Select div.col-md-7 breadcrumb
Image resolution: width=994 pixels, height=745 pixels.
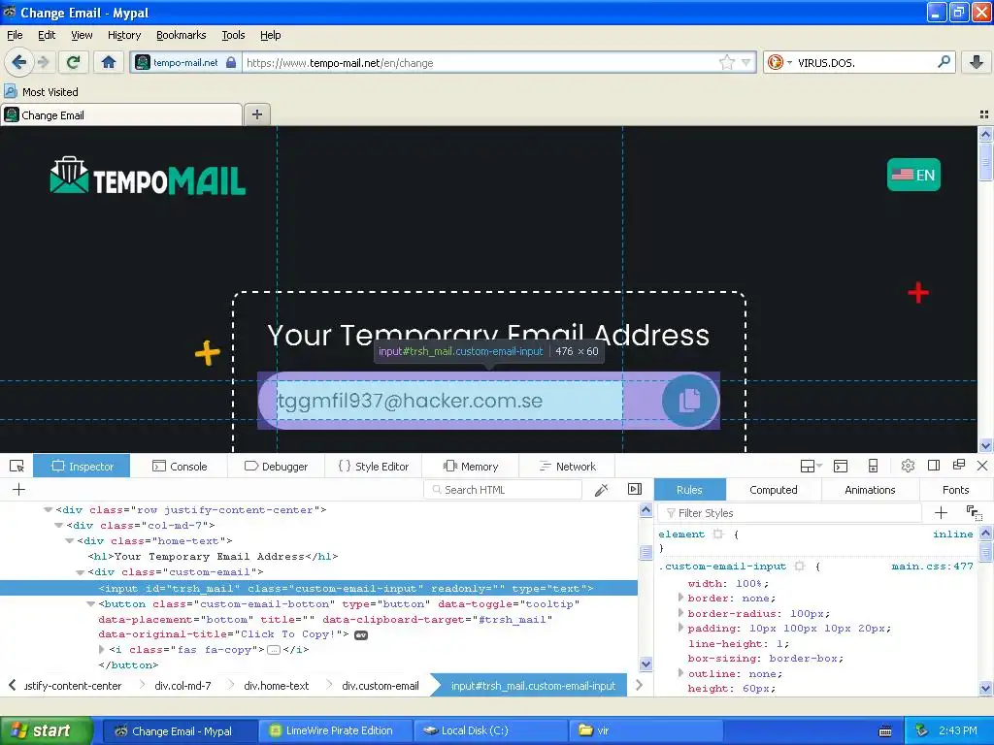tap(182, 686)
